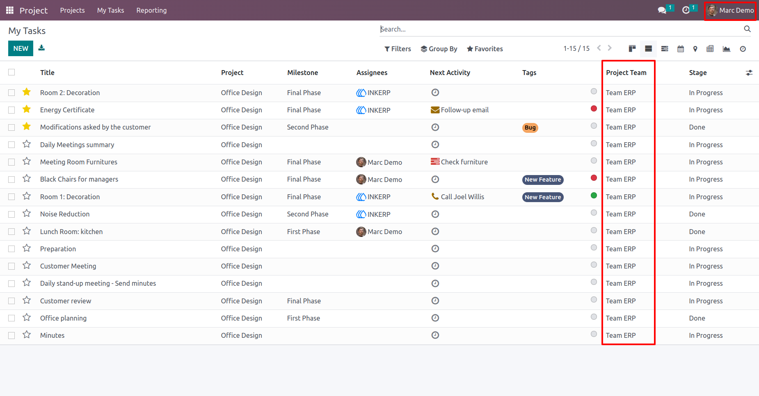Click the 1-15 / 15 pager counter
759x396 pixels.
point(576,48)
